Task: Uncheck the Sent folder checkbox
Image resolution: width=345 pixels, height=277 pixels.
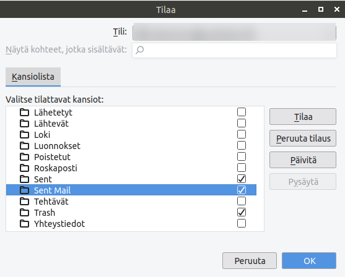Action: pos(242,179)
